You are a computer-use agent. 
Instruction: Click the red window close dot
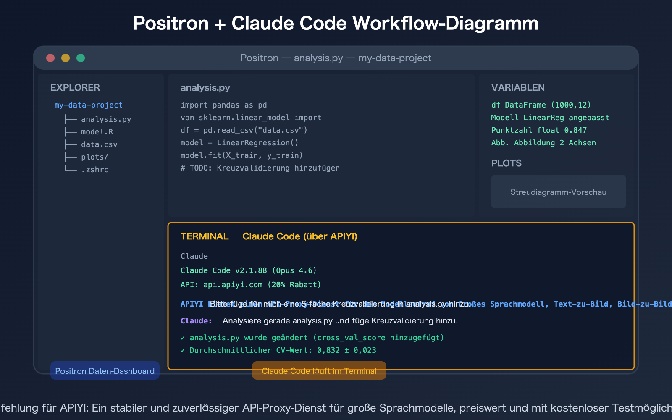[50, 58]
